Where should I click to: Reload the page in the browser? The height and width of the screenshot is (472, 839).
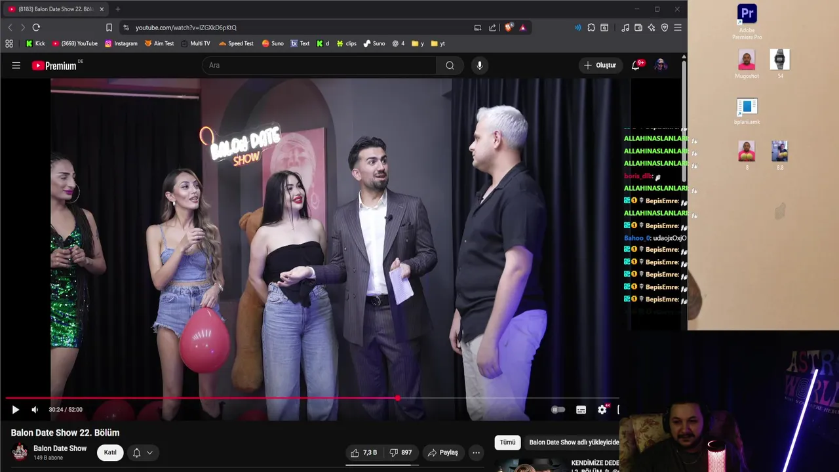(x=36, y=28)
